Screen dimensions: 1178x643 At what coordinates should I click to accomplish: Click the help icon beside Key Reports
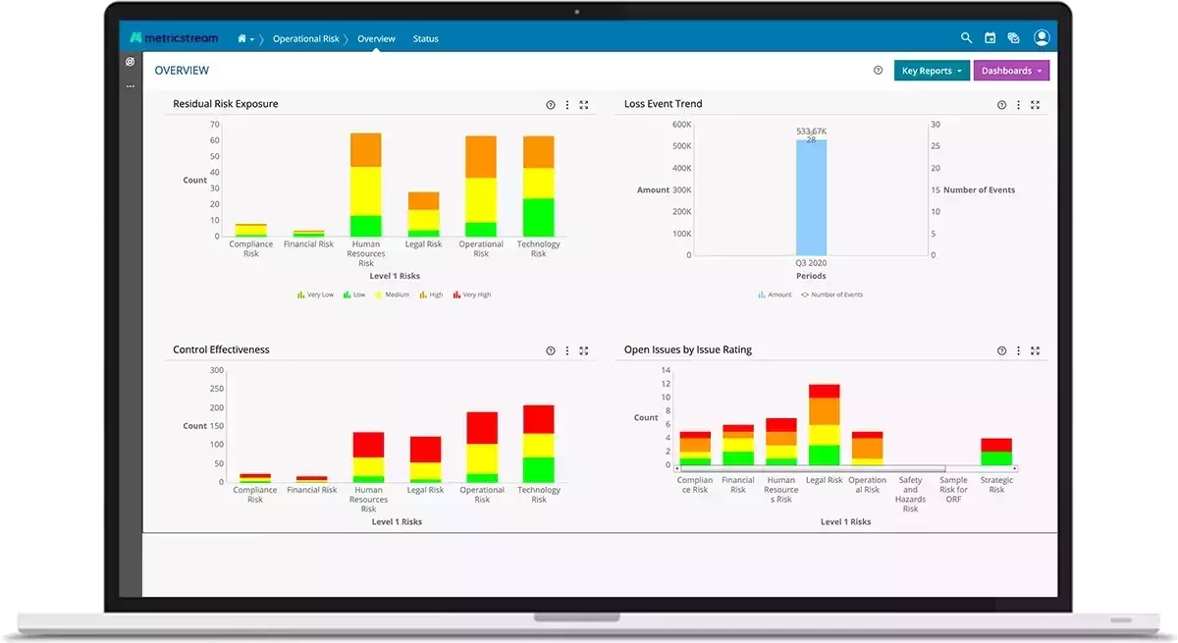pyautogui.click(x=878, y=71)
